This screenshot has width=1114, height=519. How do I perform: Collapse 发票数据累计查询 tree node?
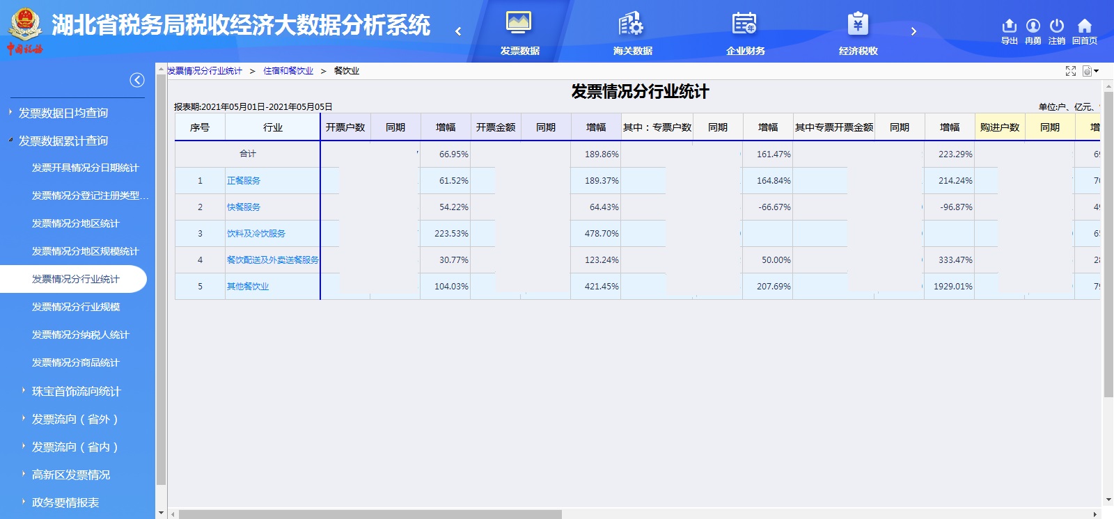click(x=10, y=140)
